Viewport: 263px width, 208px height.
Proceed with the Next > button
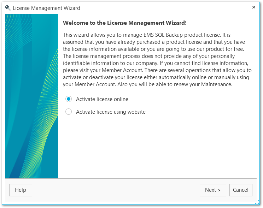click(x=213, y=190)
